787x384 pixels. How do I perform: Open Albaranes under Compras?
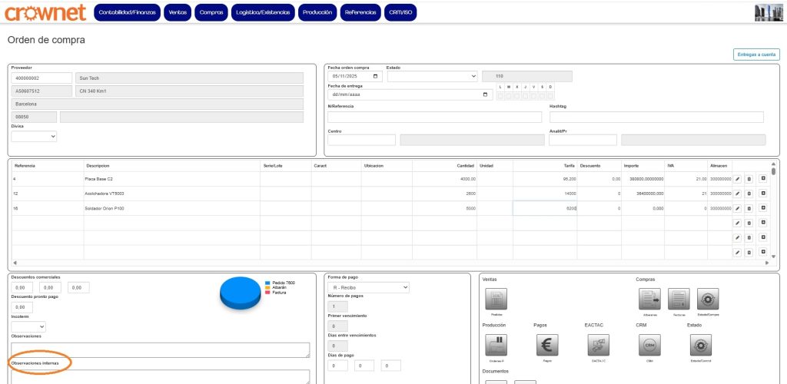[x=649, y=299]
